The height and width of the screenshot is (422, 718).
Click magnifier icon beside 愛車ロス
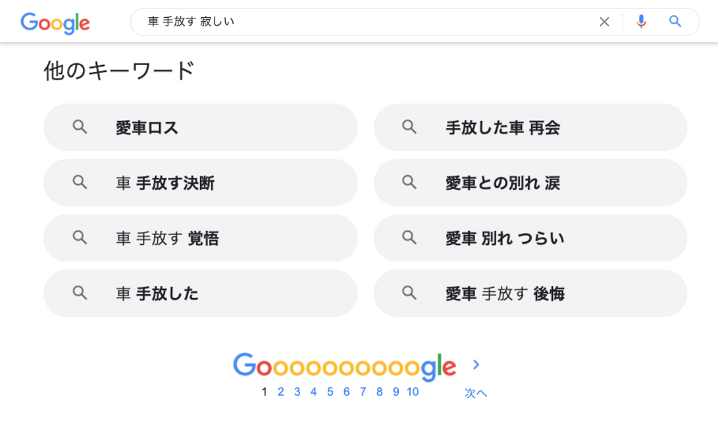(80, 127)
